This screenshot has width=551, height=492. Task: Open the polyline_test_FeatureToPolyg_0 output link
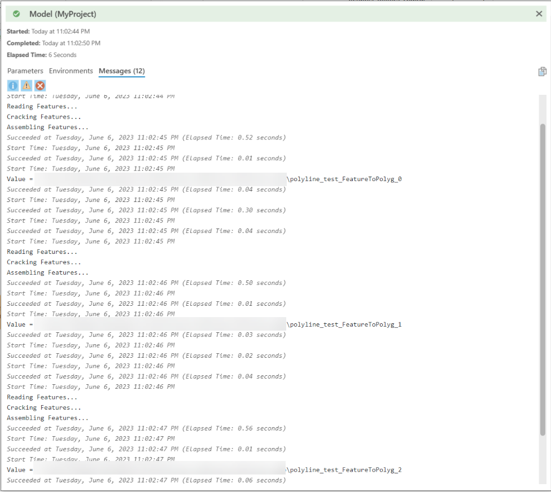(x=344, y=179)
